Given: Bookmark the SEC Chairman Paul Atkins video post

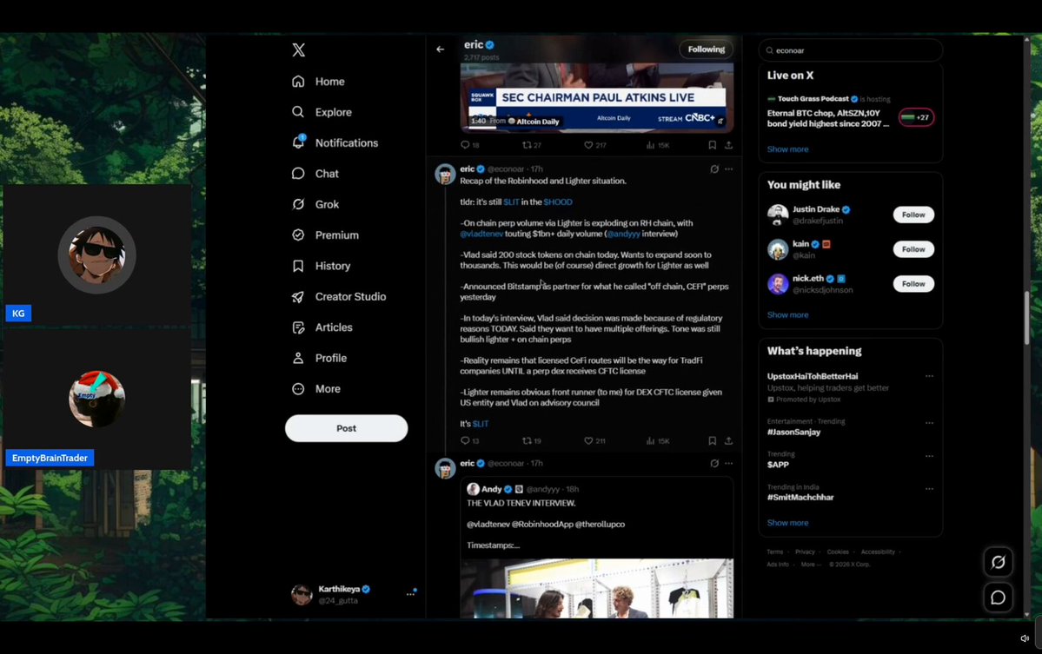Looking at the screenshot, I should click(712, 145).
